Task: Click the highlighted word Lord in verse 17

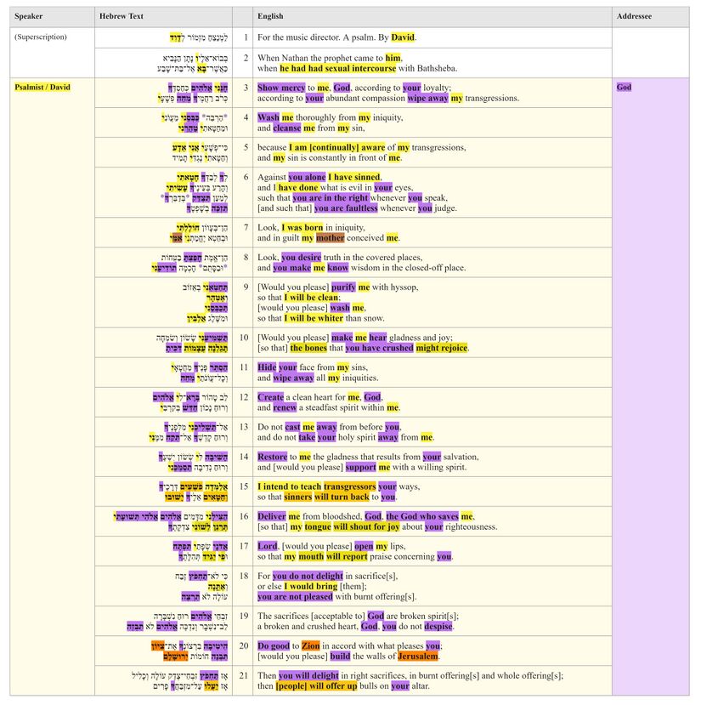Action: coord(267,546)
